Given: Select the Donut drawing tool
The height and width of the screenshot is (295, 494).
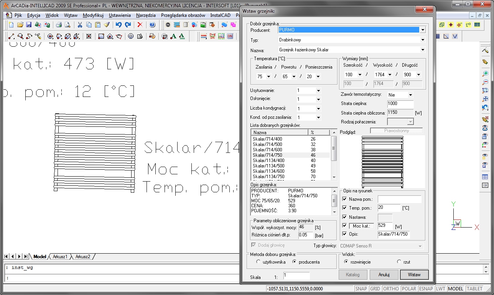Looking at the screenshot, I should point(131,36).
